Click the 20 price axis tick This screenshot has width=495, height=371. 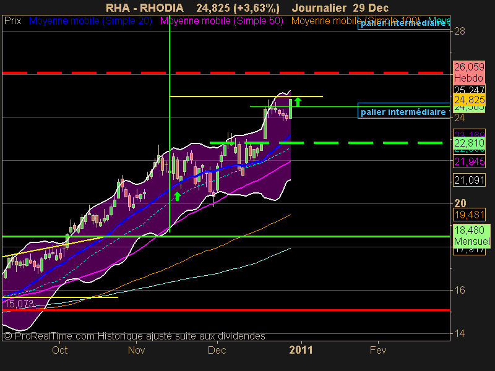(x=460, y=203)
